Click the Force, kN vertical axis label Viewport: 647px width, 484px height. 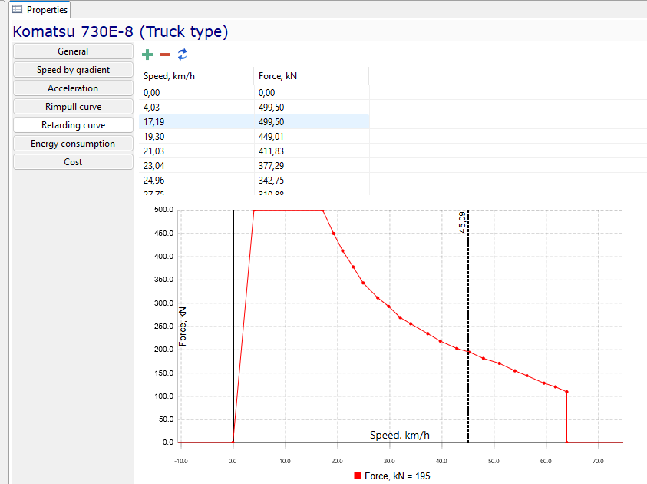[183, 327]
